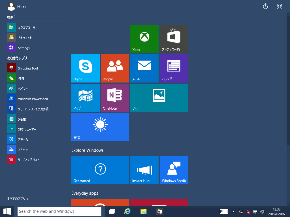Launch the Insider Hub tile
This screenshot has width=290, height=217.
coord(144,170)
